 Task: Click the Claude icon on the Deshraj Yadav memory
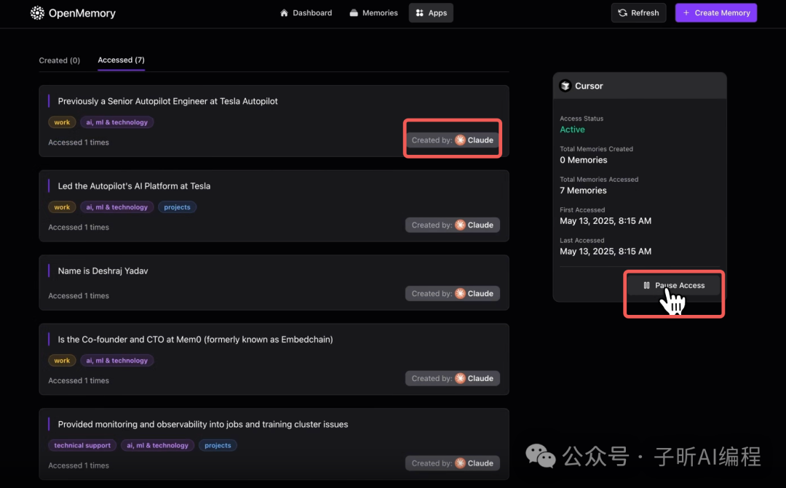460,294
